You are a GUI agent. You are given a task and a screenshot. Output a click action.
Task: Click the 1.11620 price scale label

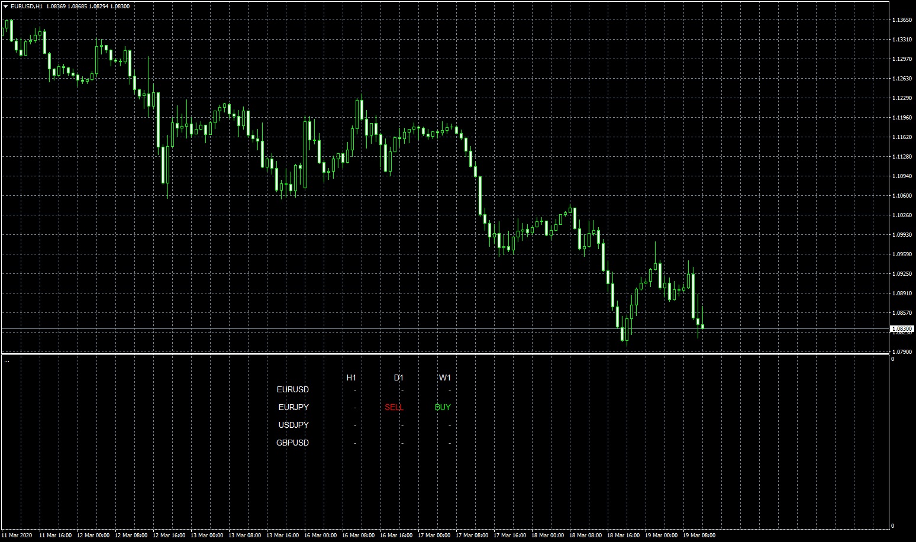click(x=902, y=137)
